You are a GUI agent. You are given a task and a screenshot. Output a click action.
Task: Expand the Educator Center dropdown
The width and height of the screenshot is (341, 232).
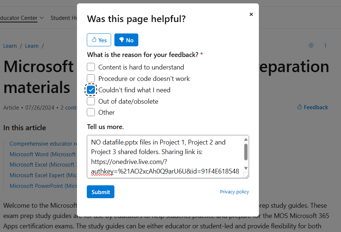pyautogui.click(x=42, y=18)
